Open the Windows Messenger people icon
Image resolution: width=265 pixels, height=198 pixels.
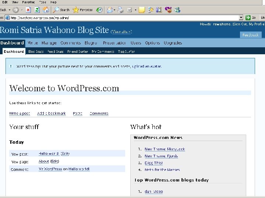tap(177, 10)
